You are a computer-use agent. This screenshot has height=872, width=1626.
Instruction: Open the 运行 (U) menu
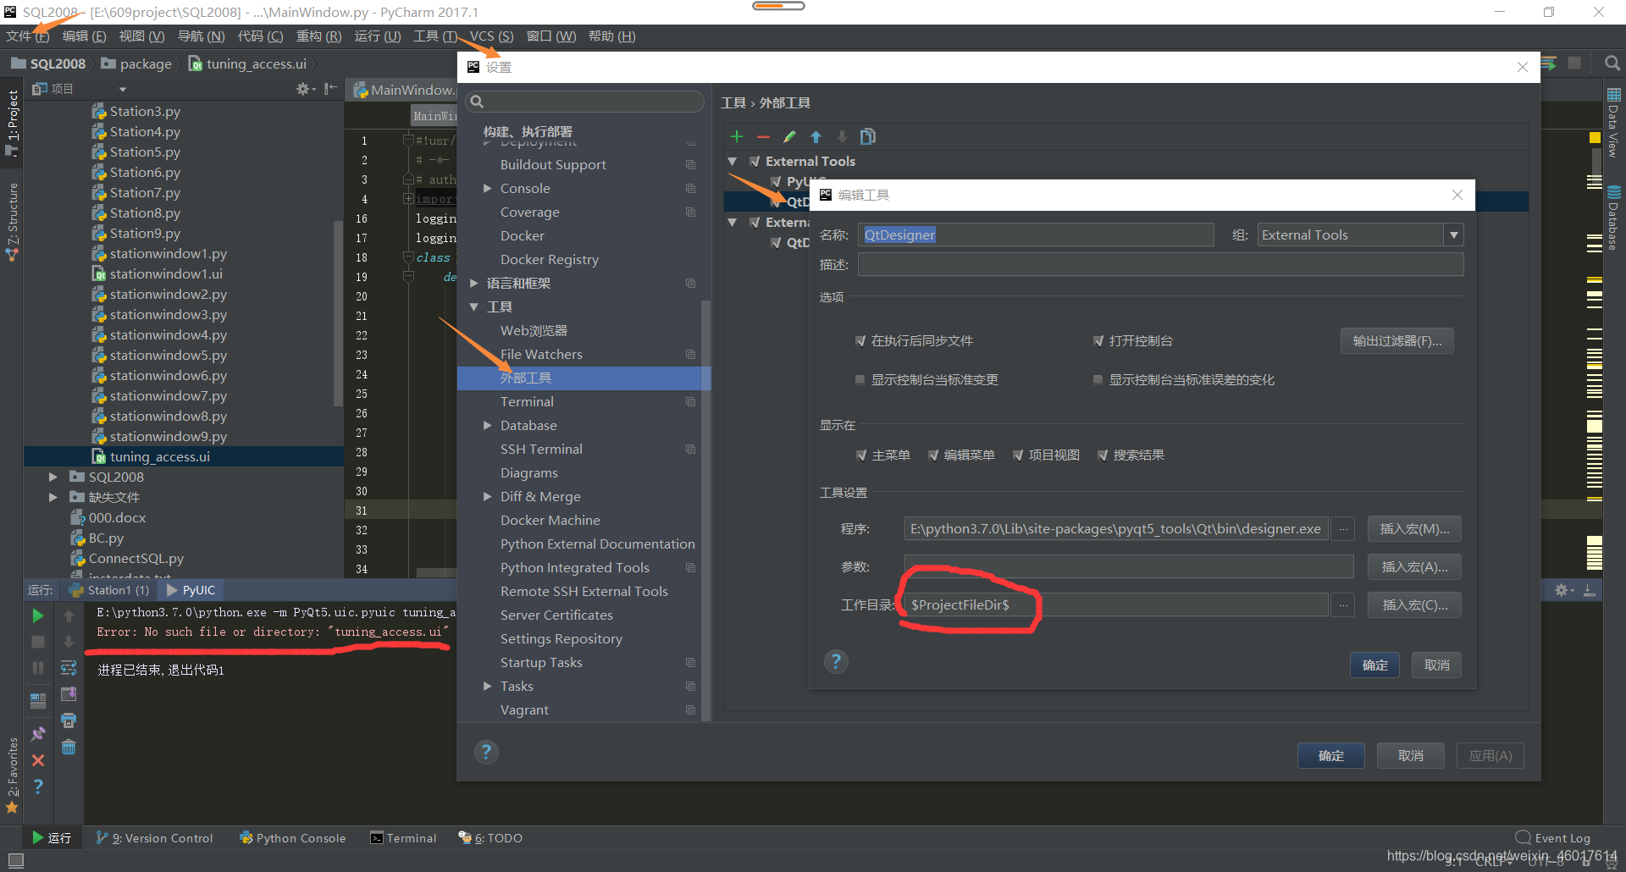(x=378, y=36)
